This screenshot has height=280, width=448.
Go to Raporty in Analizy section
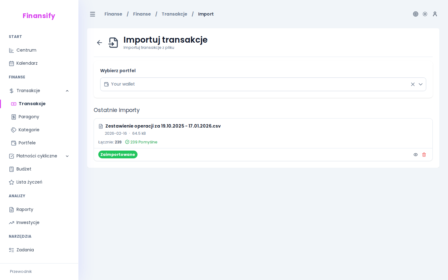coord(25,209)
